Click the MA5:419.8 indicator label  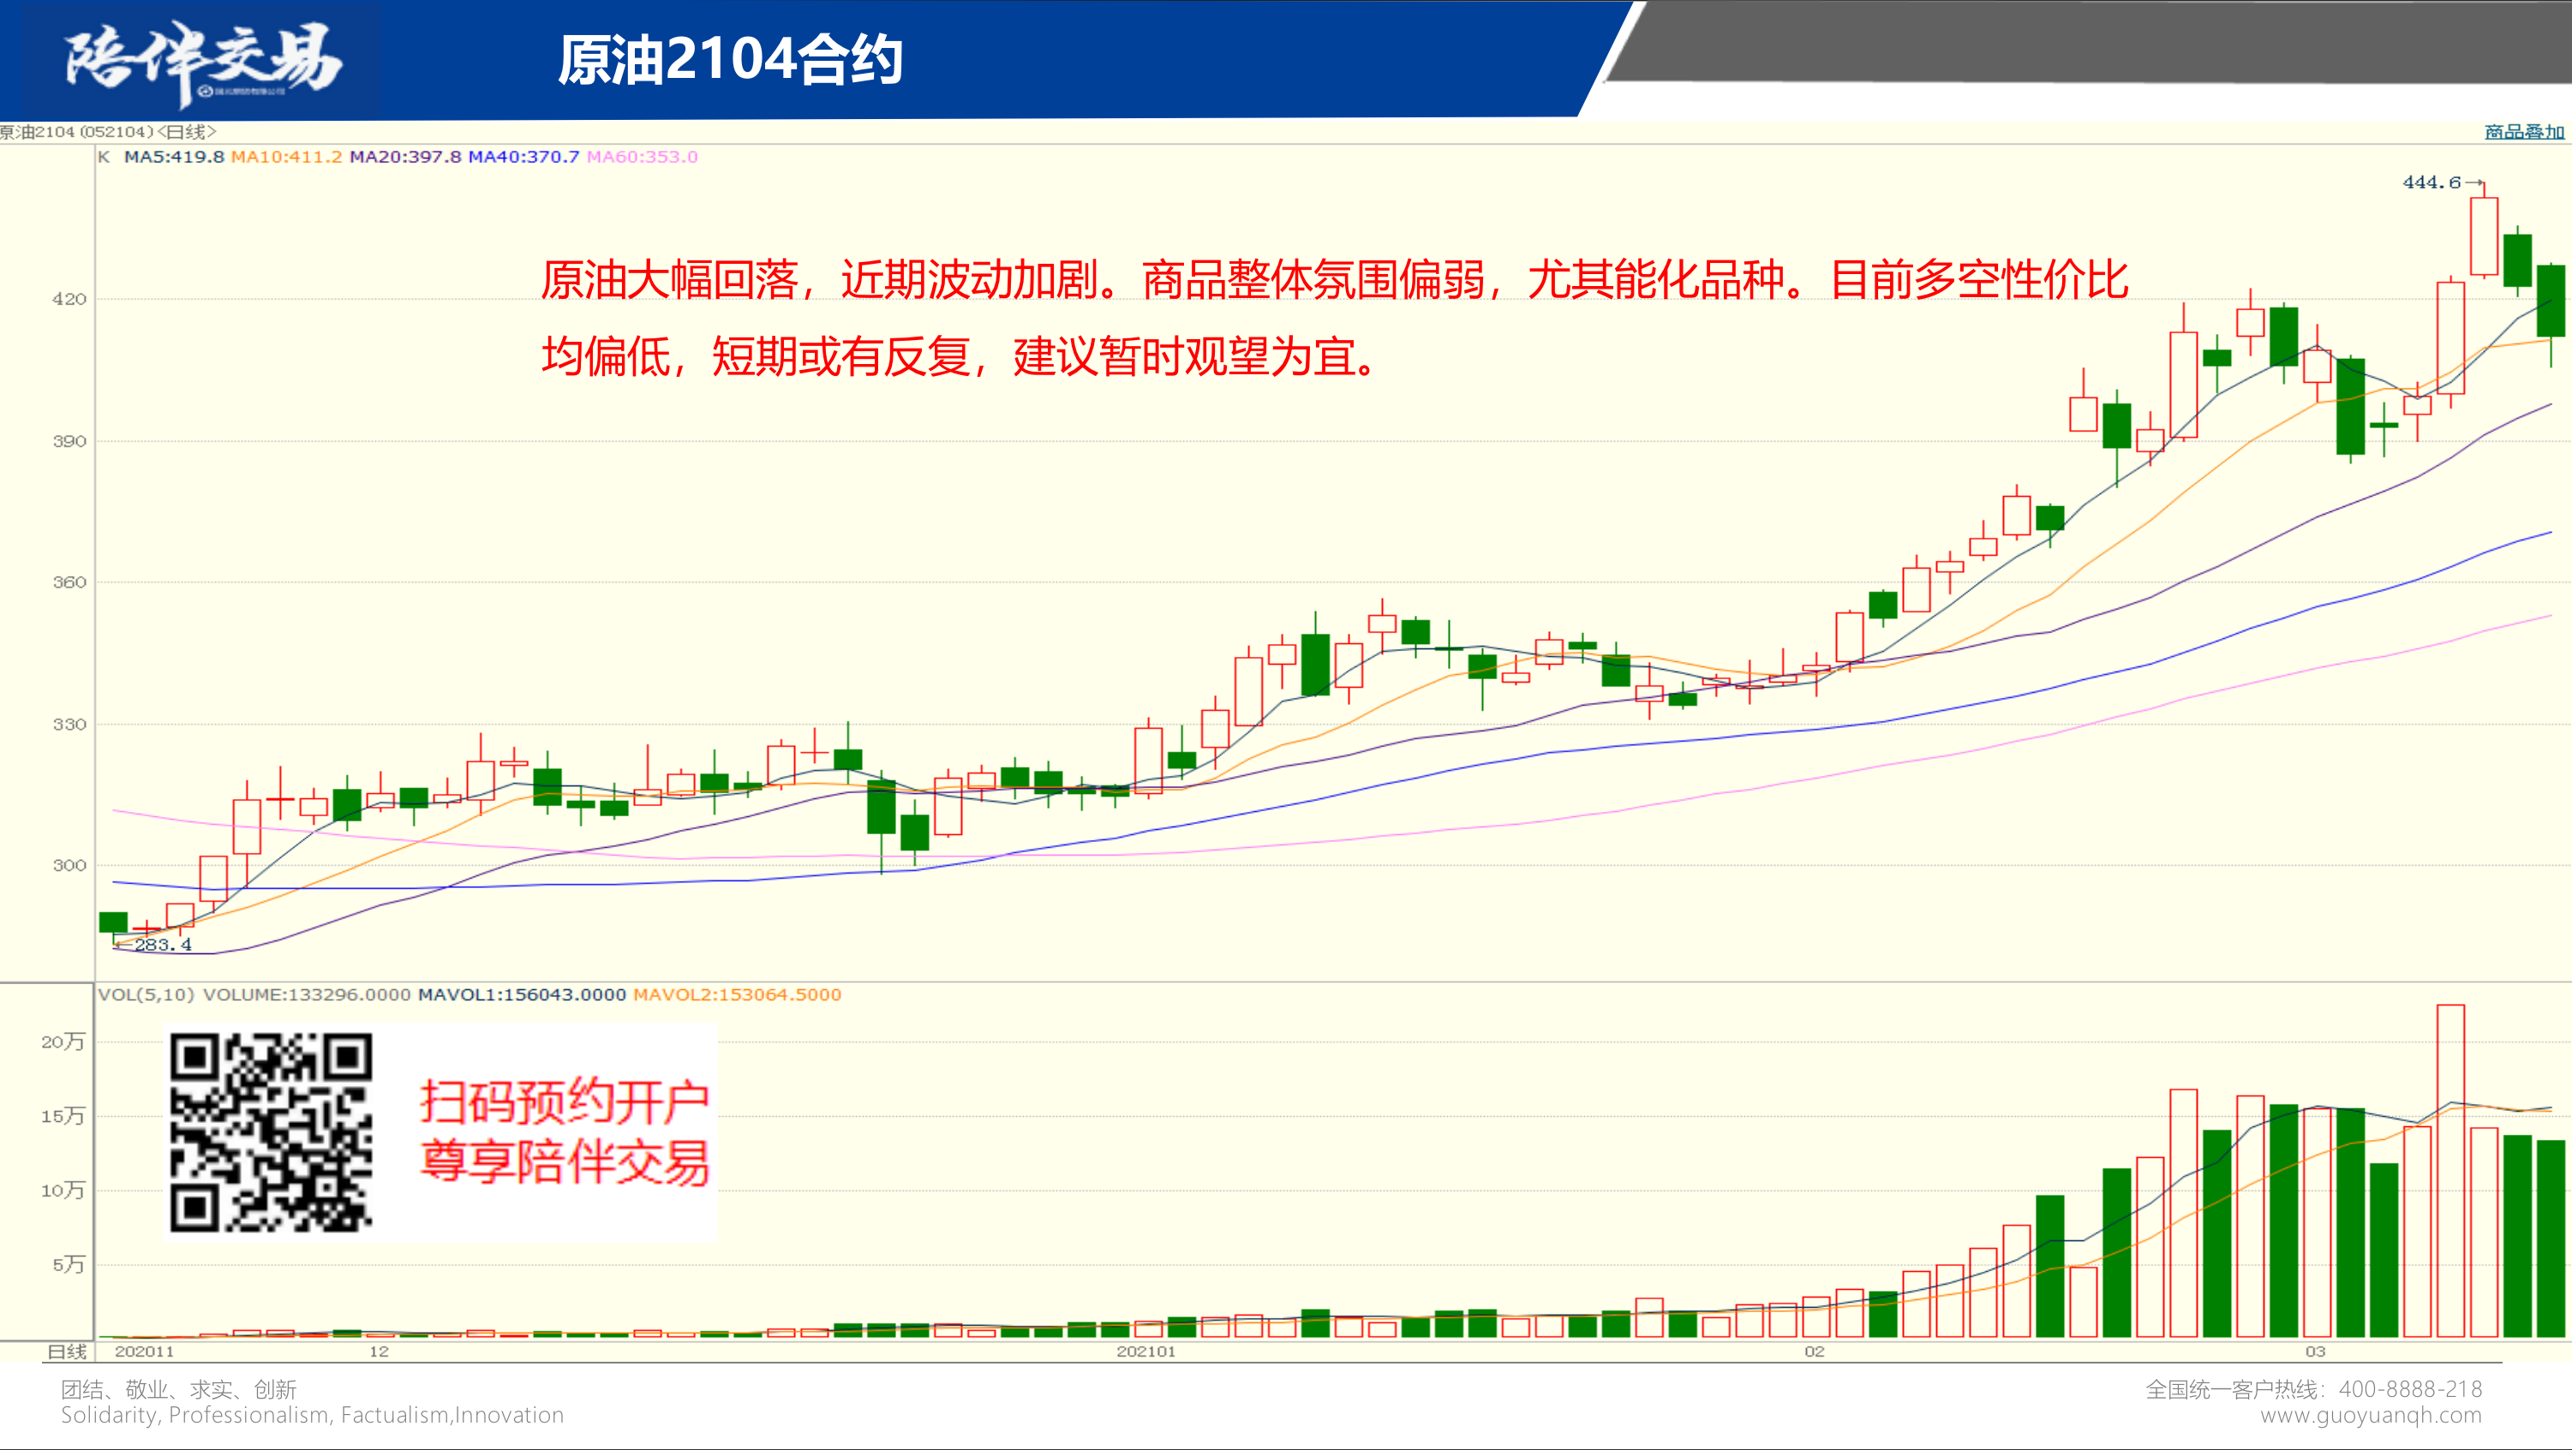coord(174,157)
